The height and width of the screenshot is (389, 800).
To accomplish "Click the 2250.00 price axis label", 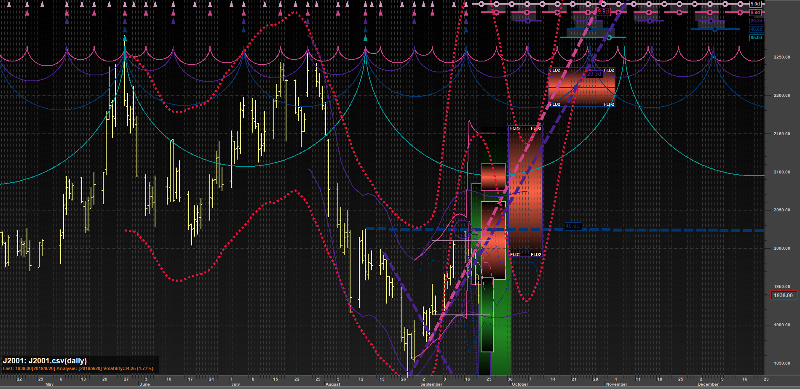I will tap(781, 57).
